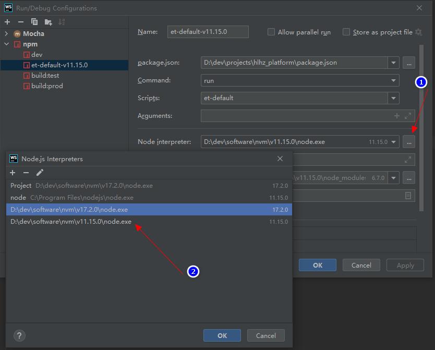Remove the selected Node.js interpreter
The image size is (435, 350).
point(26,173)
